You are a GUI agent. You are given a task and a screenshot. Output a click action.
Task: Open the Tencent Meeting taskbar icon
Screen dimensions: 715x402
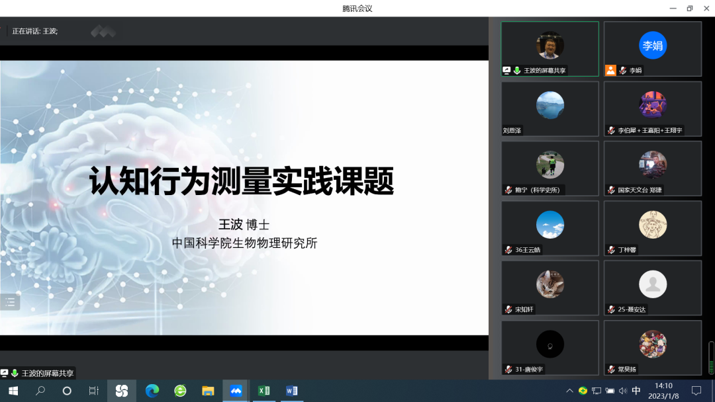[236, 391]
